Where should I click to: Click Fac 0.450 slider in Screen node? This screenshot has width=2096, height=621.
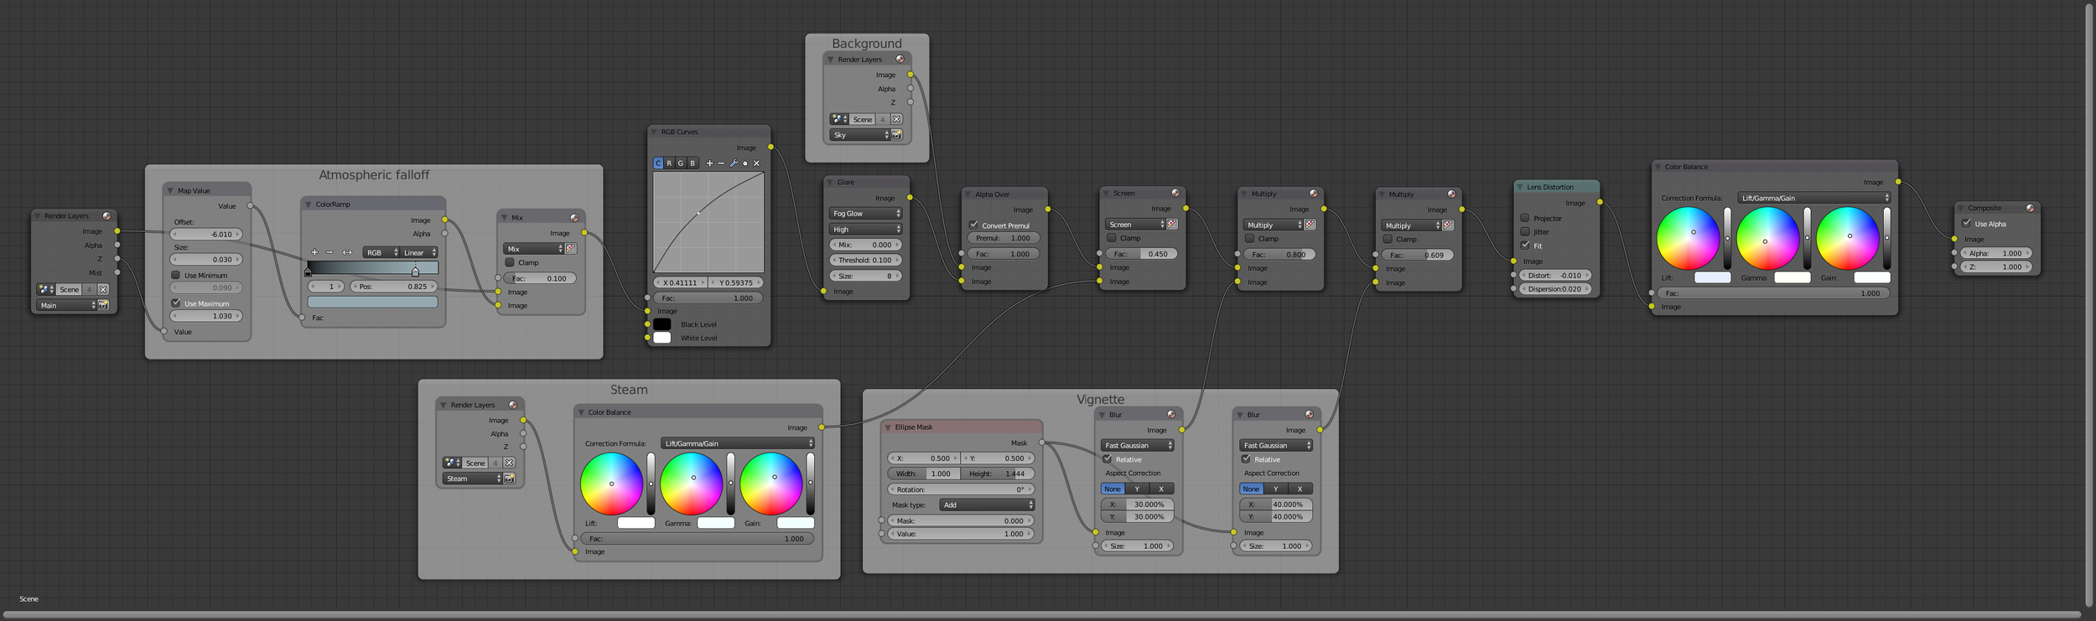pyautogui.click(x=1140, y=254)
